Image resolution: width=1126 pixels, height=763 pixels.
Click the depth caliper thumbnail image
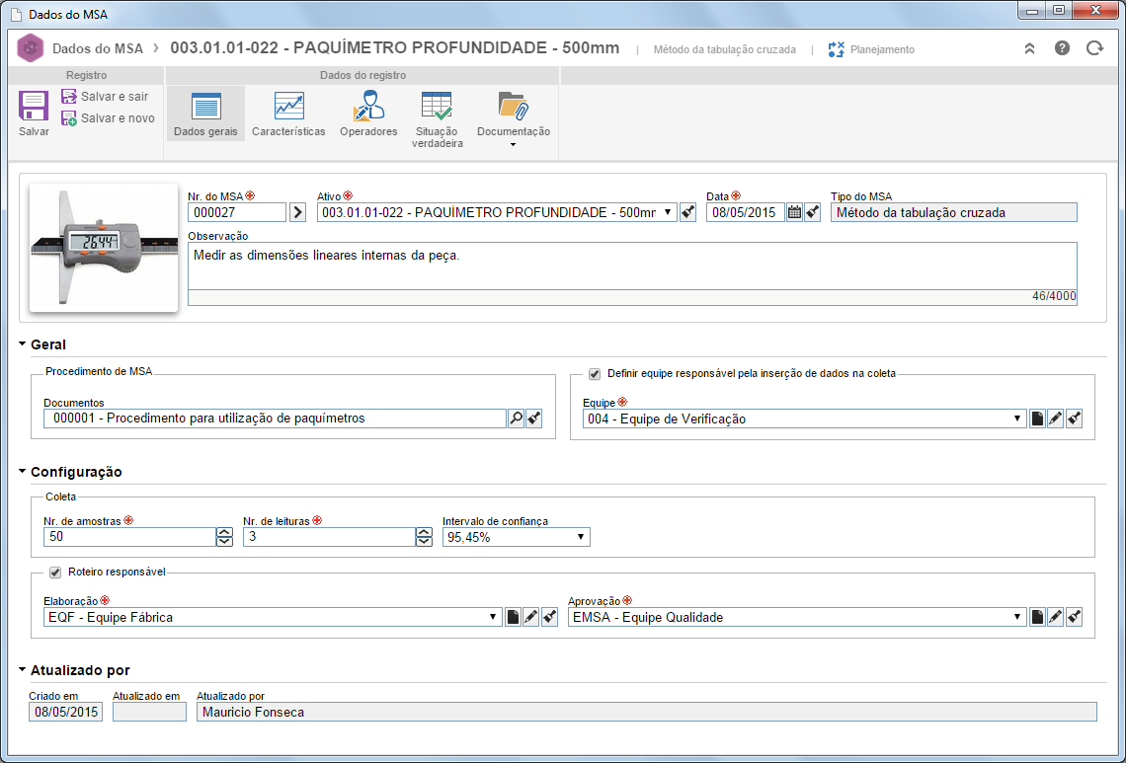(x=104, y=248)
